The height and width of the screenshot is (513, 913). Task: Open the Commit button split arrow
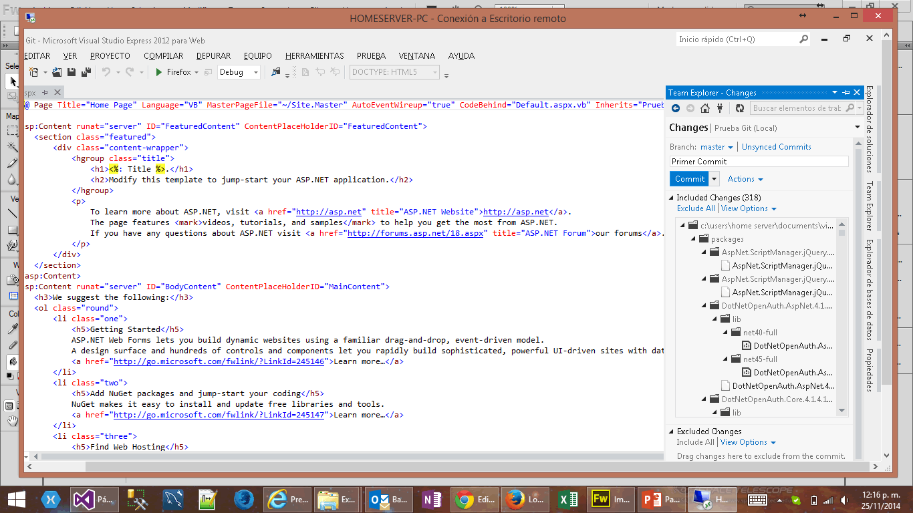(x=714, y=179)
